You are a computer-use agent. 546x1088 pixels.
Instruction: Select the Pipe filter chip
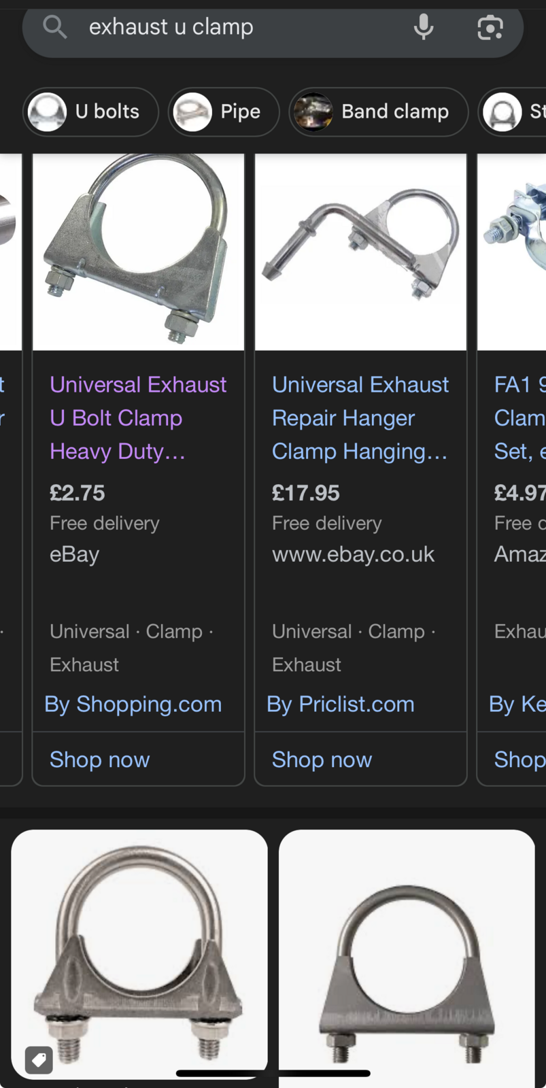[x=224, y=112]
